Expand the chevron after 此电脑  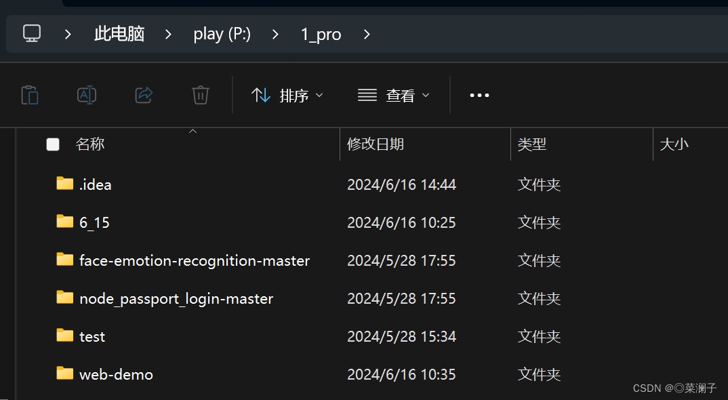pos(168,34)
